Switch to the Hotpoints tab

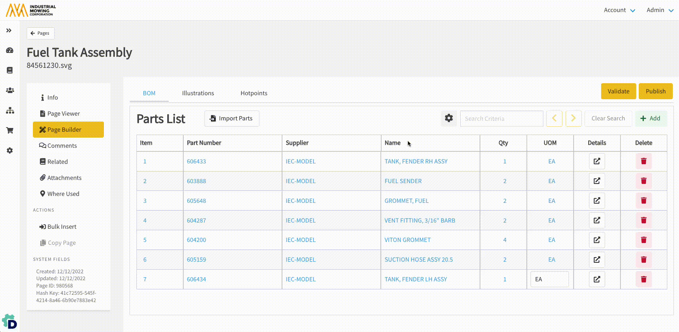pyautogui.click(x=254, y=93)
